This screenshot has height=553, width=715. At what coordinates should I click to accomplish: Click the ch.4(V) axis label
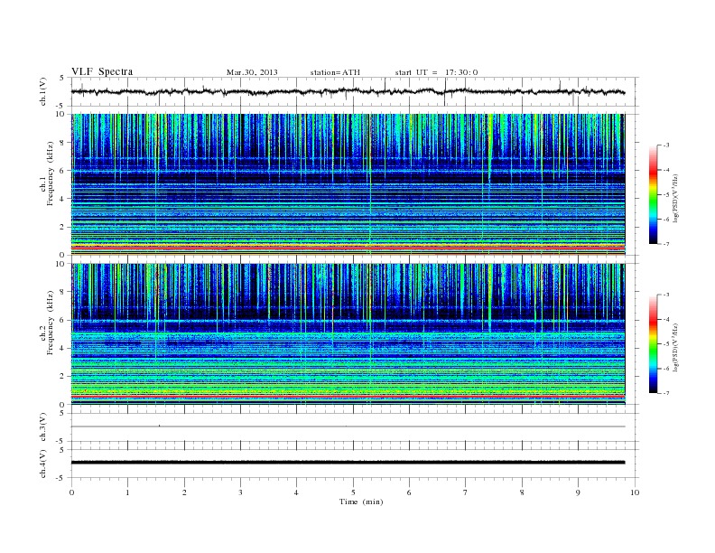[x=42, y=464]
